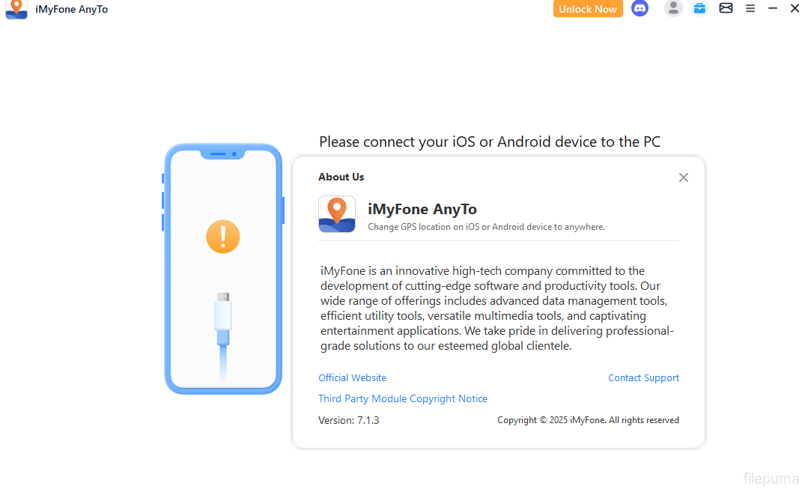Minimize the AnyTo window

[773, 8]
